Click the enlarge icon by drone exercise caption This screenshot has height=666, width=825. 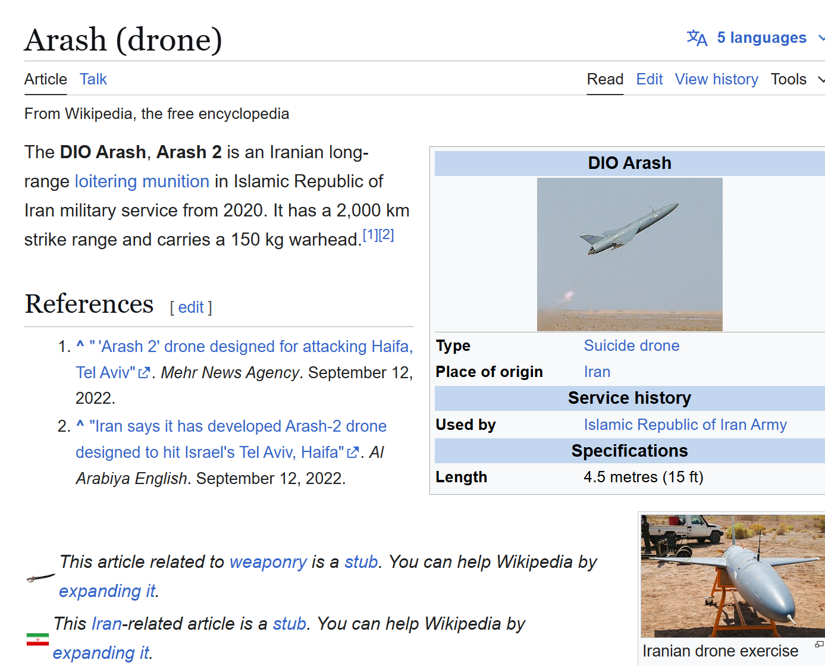(x=819, y=645)
